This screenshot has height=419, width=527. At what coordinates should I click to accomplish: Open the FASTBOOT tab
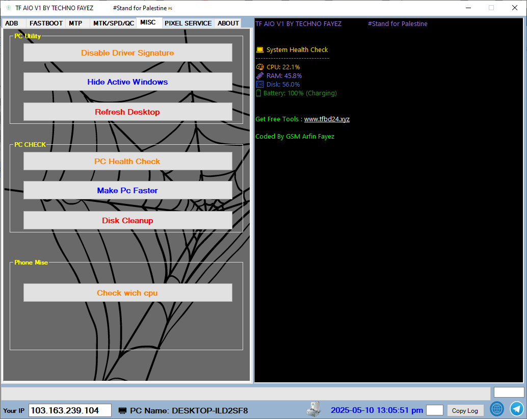tap(46, 23)
